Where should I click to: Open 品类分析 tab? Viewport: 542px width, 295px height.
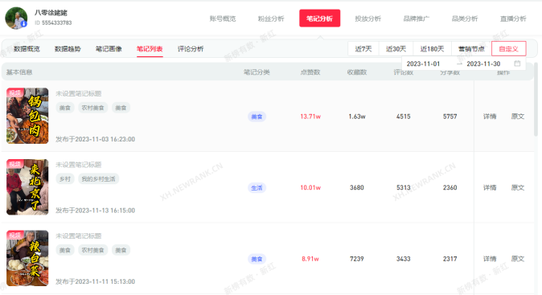point(465,18)
